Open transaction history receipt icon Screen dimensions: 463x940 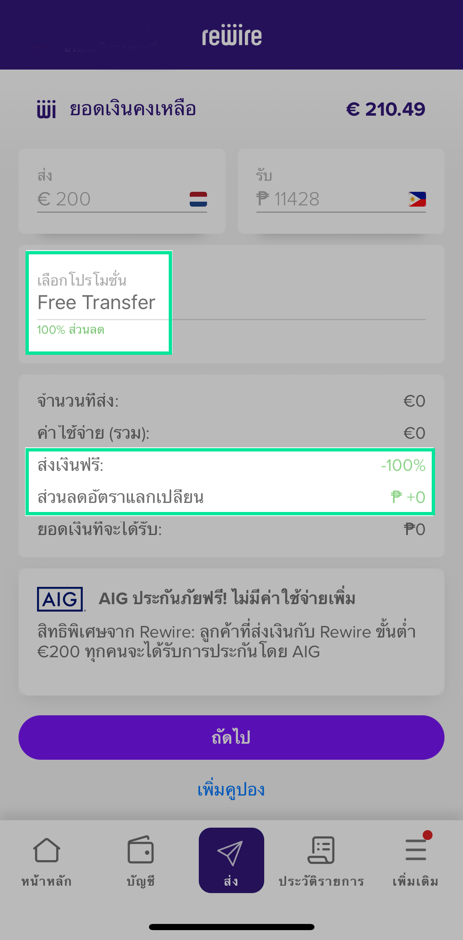click(x=321, y=850)
